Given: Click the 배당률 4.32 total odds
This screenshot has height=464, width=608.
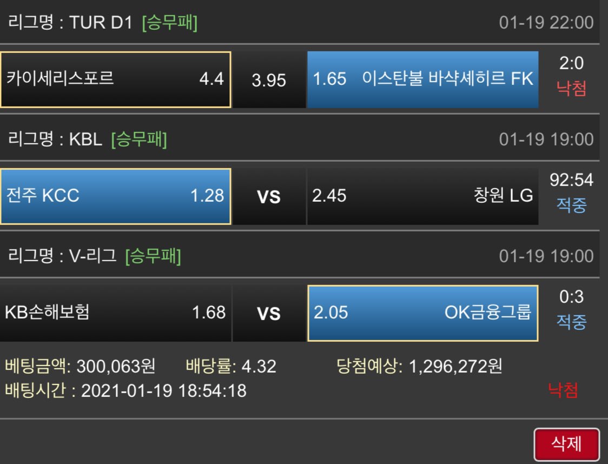Looking at the screenshot, I should 230,367.
